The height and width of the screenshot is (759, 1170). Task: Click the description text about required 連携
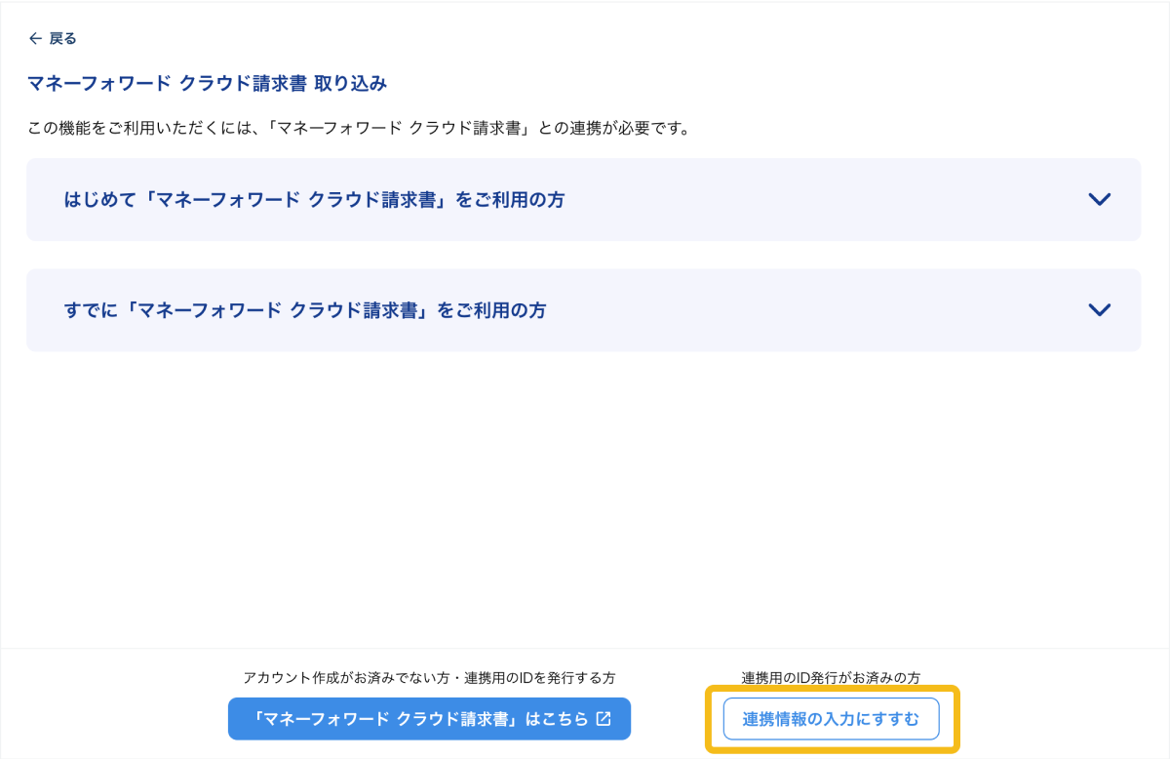coord(358,129)
